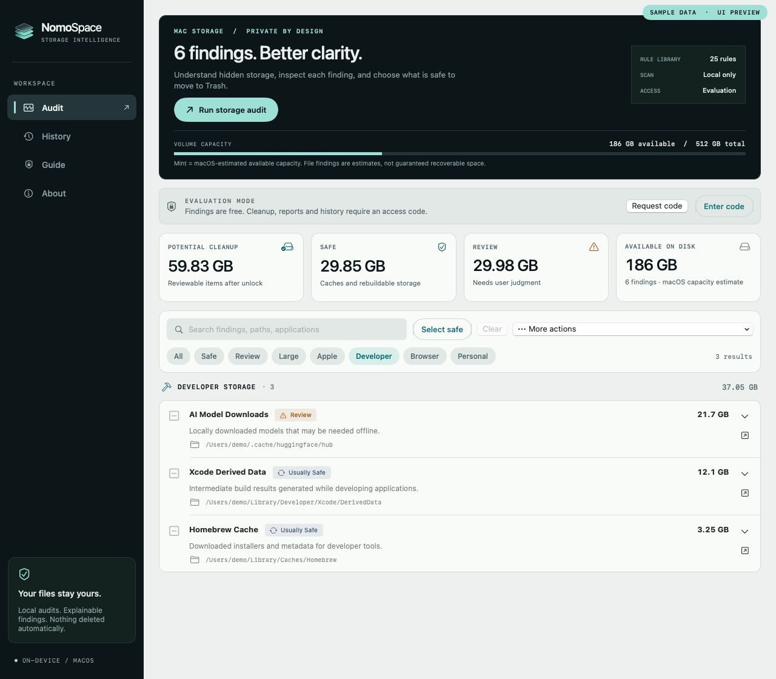Image resolution: width=776 pixels, height=679 pixels.
Task: Click the search findings input field
Action: tap(287, 329)
